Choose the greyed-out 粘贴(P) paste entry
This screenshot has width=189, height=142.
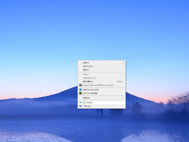pos(86,74)
